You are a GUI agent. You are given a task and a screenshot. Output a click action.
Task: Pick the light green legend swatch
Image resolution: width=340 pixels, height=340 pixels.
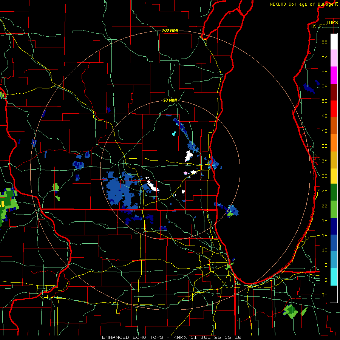334,209
